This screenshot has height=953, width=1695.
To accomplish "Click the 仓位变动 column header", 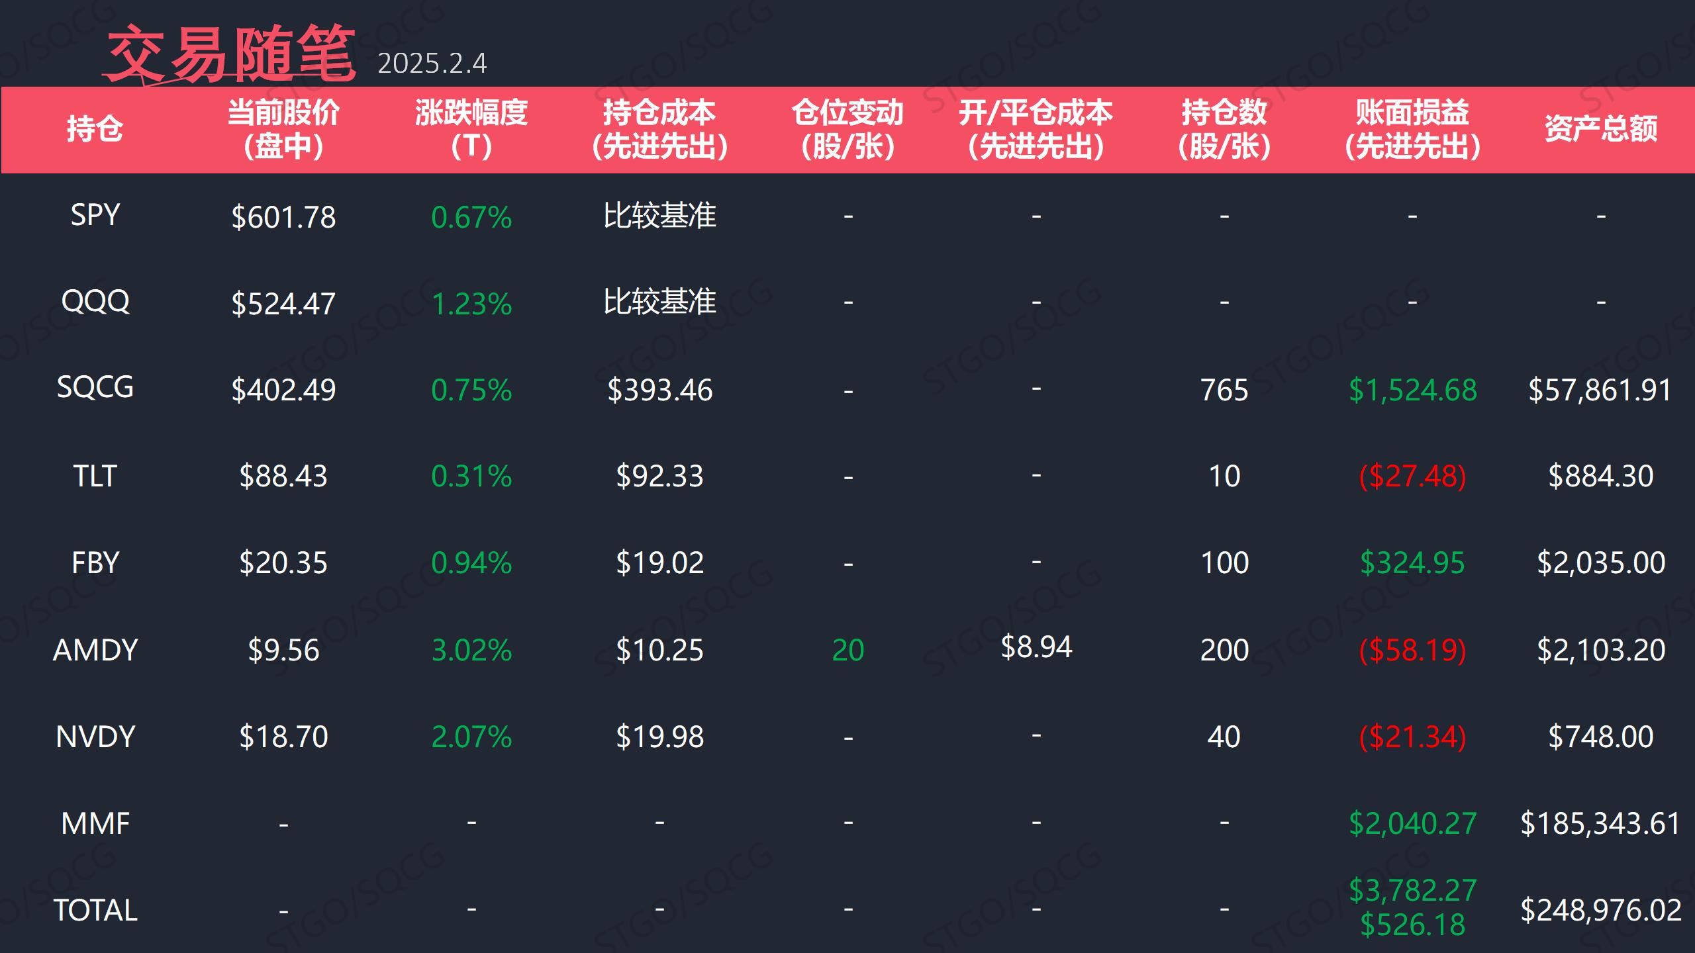I will pos(848,129).
